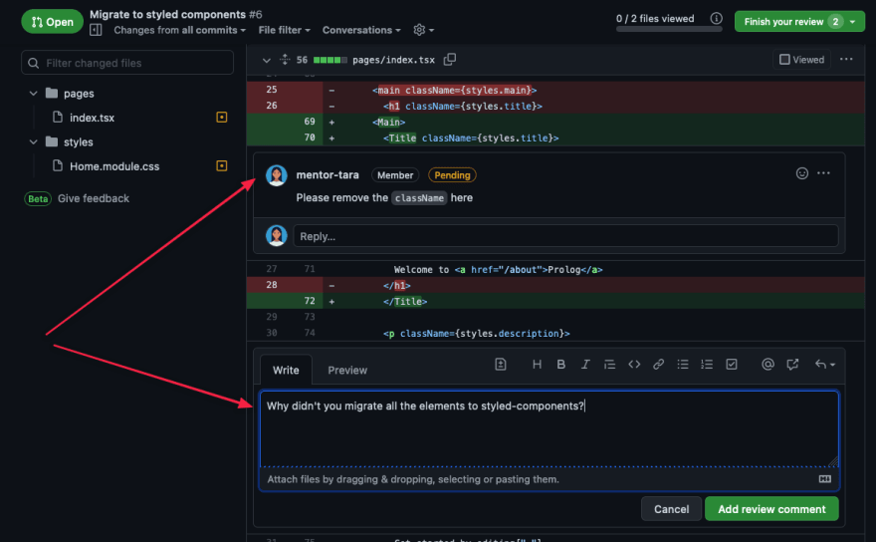
Task: Click the files viewed progress bar
Action: pos(669,29)
